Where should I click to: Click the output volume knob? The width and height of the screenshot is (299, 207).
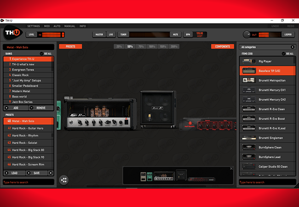click(x=247, y=34)
